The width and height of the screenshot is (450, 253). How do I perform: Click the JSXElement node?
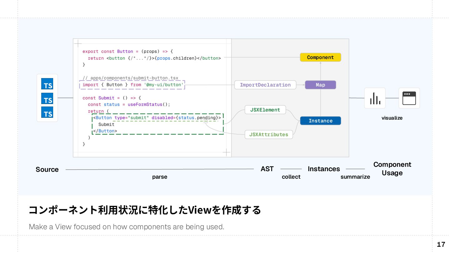click(265, 110)
